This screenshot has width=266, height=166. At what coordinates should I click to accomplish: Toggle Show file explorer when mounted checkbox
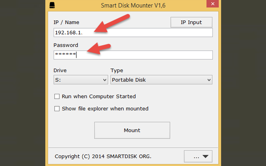(x=57, y=109)
